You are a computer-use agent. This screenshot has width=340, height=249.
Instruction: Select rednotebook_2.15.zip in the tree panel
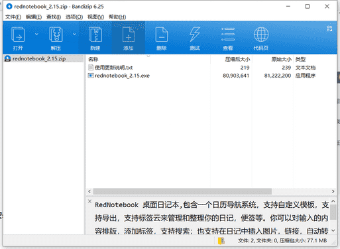point(39,58)
